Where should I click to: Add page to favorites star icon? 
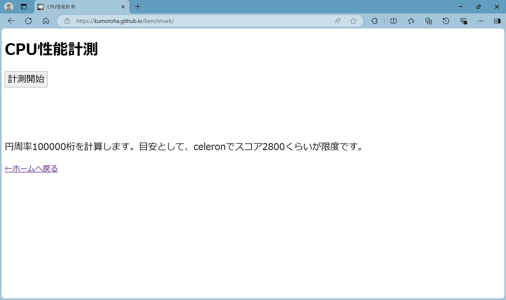tap(353, 21)
